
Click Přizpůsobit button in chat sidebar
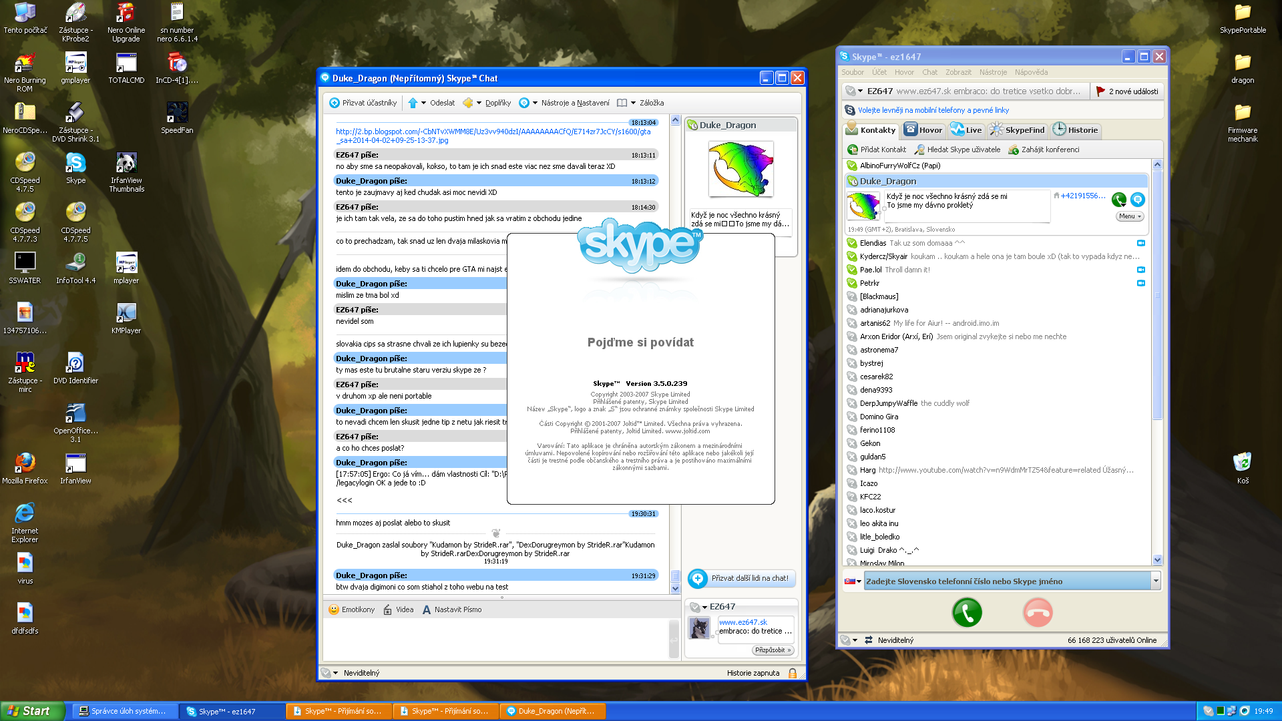pyautogui.click(x=773, y=650)
